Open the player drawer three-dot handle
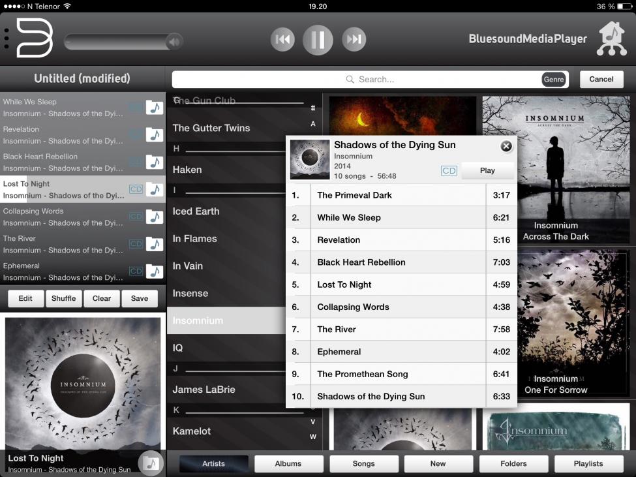The image size is (636, 477). (7, 39)
